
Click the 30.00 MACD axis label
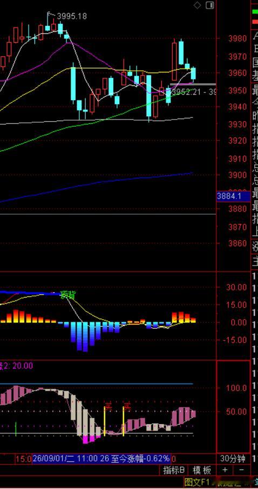point(236,287)
